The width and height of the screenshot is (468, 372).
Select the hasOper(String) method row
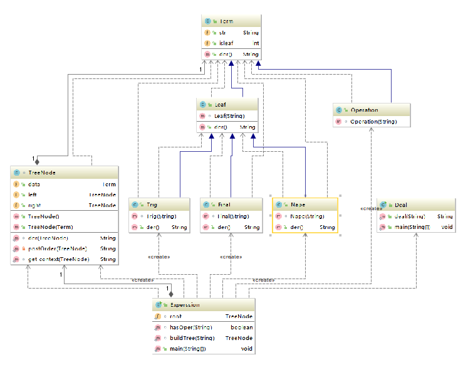(x=204, y=327)
